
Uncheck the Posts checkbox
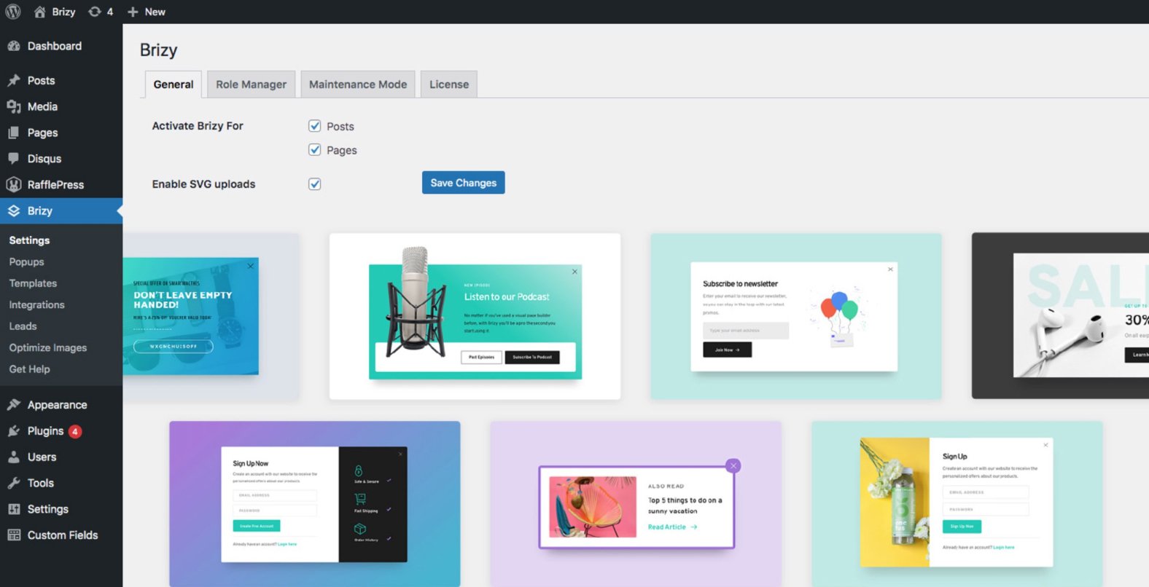tap(315, 126)
